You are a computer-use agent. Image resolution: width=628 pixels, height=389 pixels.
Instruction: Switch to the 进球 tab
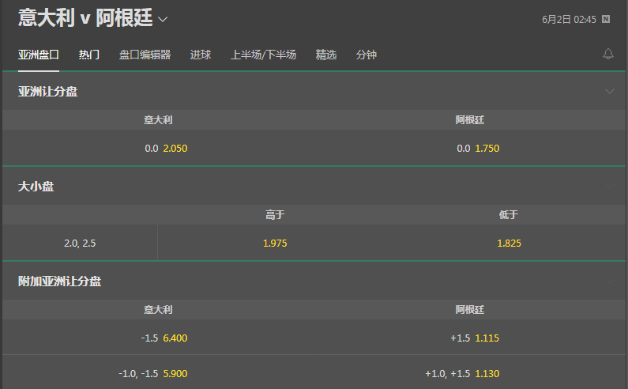pyautogui.click(x=201, y=55)
